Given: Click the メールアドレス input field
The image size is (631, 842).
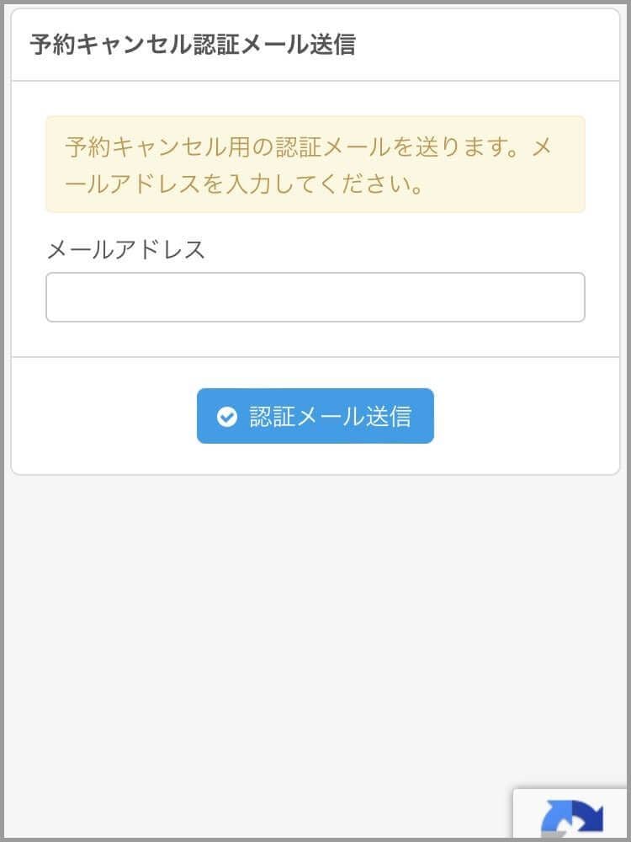Looking at the screenshot, I should [x=315, y=297].
